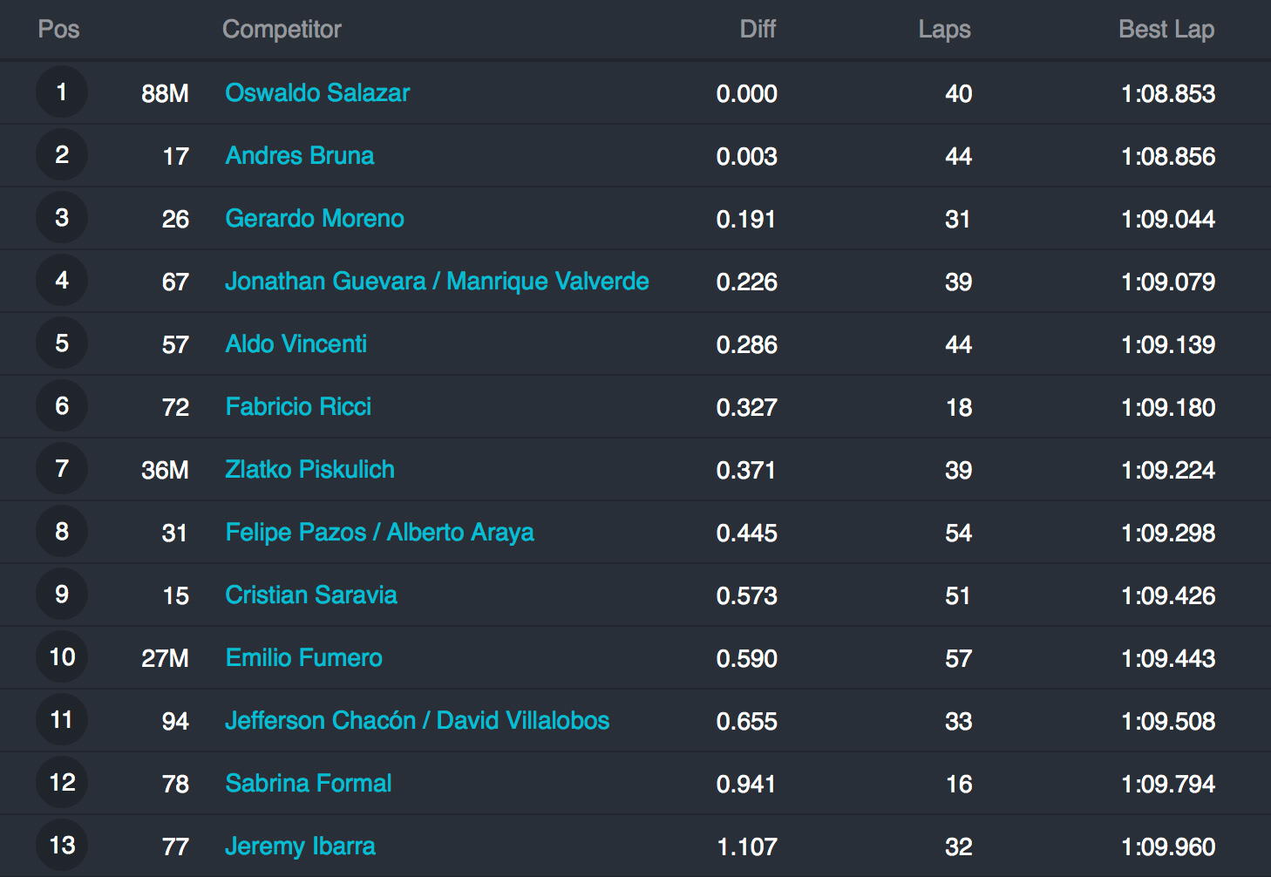Click Emilio Fumero's name
Screen dimensions: 1271x877
tap(303, 657)
